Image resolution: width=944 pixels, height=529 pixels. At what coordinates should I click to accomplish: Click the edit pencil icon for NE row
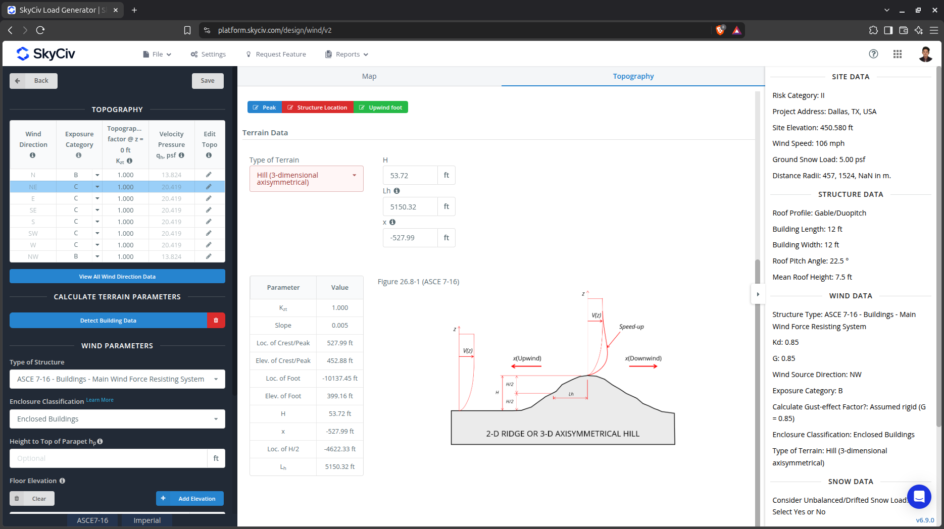pyautogui.click(x=209, y=187)
